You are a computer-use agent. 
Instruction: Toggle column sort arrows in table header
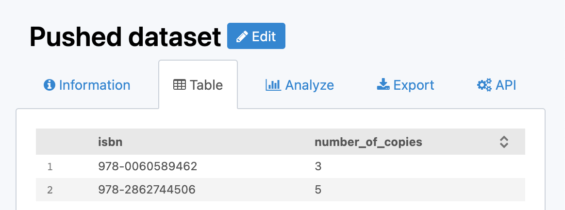pos(504,142)
